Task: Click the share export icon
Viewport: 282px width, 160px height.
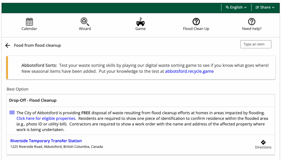Action: [x=257, y=7]
